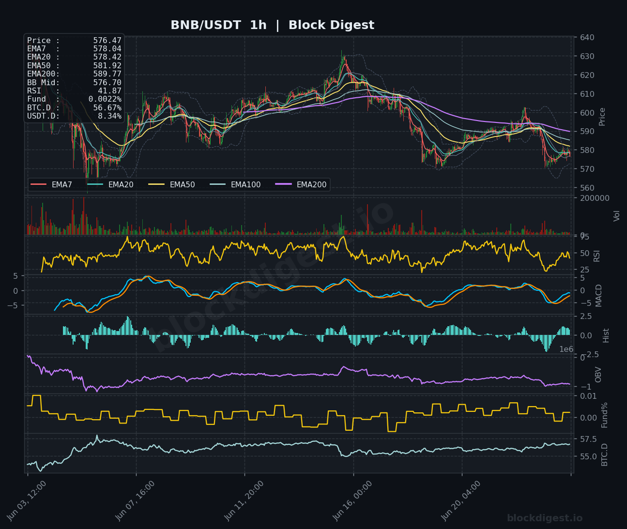Screen dimensions: 627x529
Task: Click the 'Jun 11, 20:00' date label
Action: 245,501
